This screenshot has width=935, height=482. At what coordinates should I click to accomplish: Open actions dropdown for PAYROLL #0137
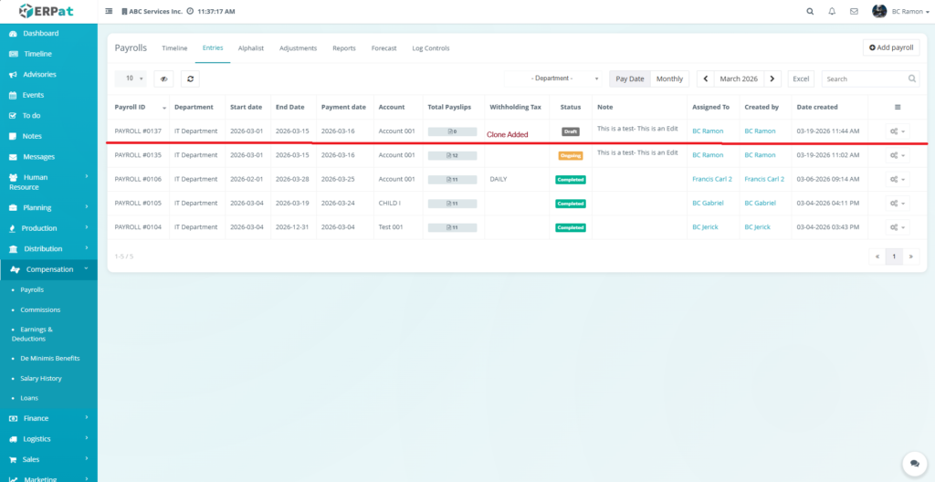tap(898, 131)
